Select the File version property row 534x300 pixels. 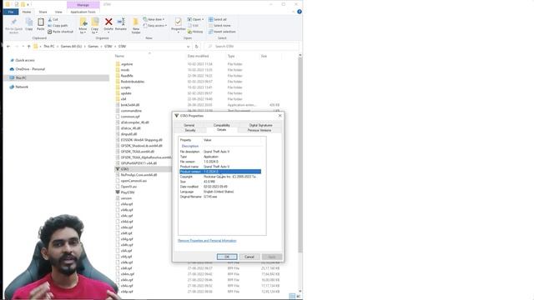point(220,162)
